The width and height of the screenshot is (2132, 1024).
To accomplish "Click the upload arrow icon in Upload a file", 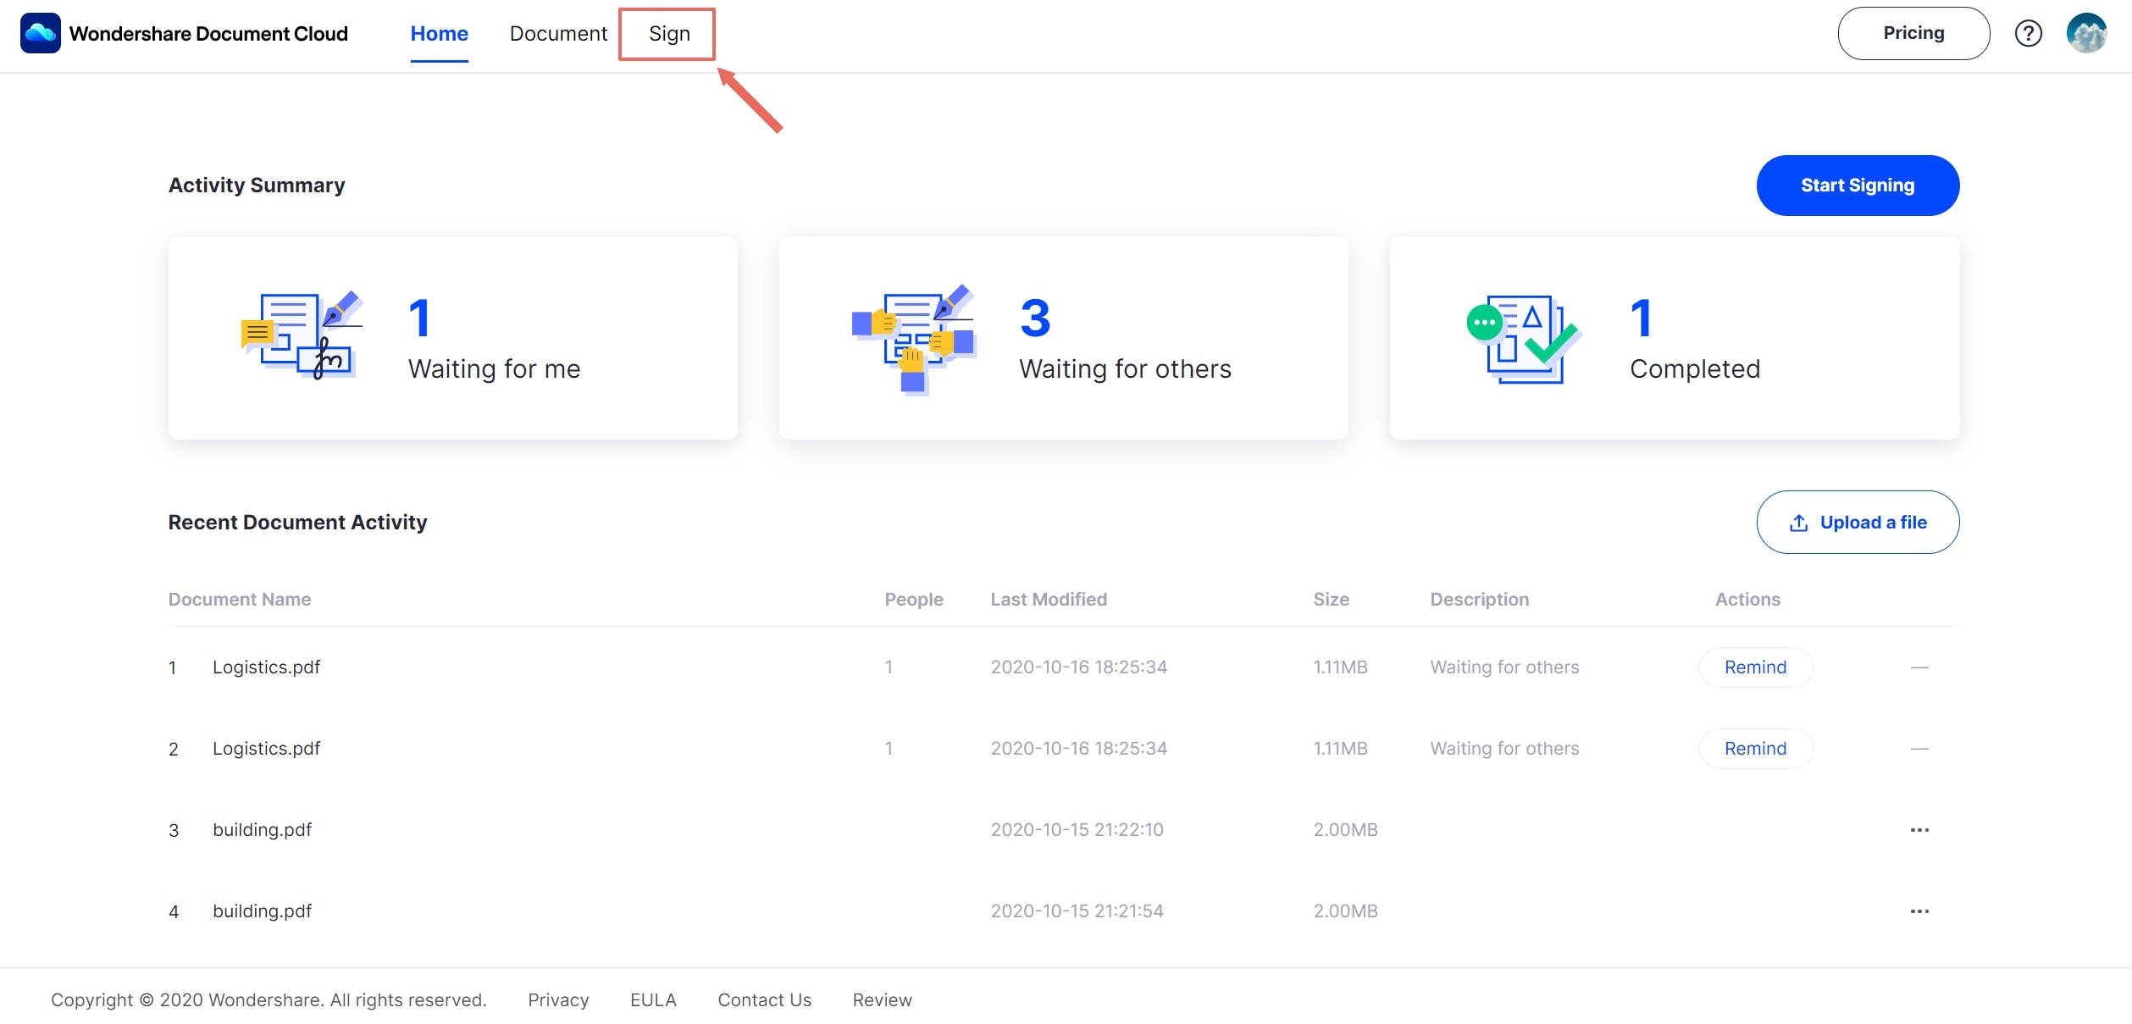I will pos(1798,523).
